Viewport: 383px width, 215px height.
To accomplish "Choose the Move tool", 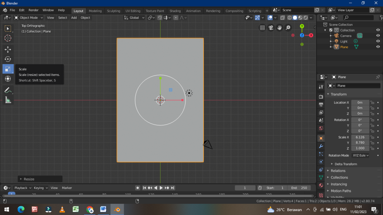I will click(8, 50).
